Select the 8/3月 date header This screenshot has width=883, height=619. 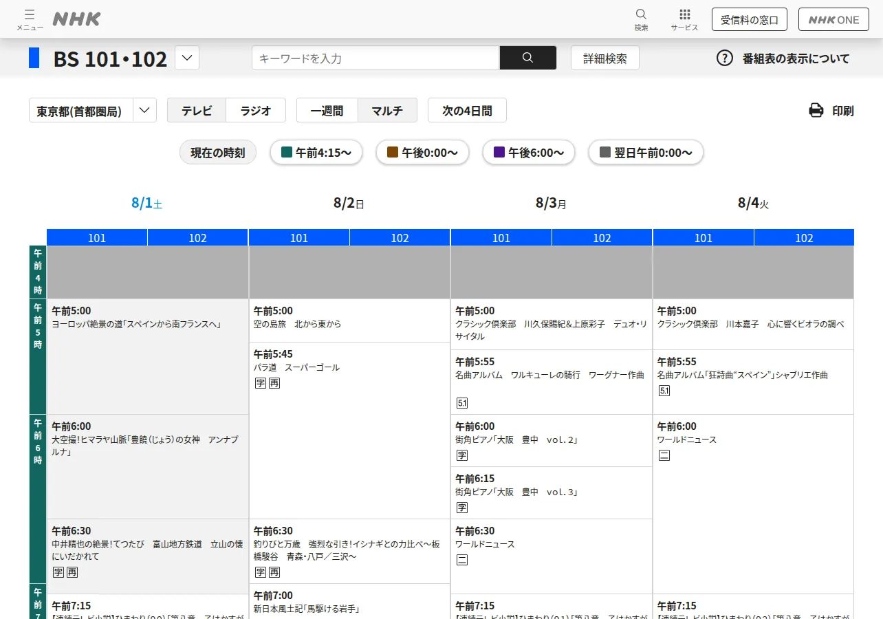coord(552,203)
